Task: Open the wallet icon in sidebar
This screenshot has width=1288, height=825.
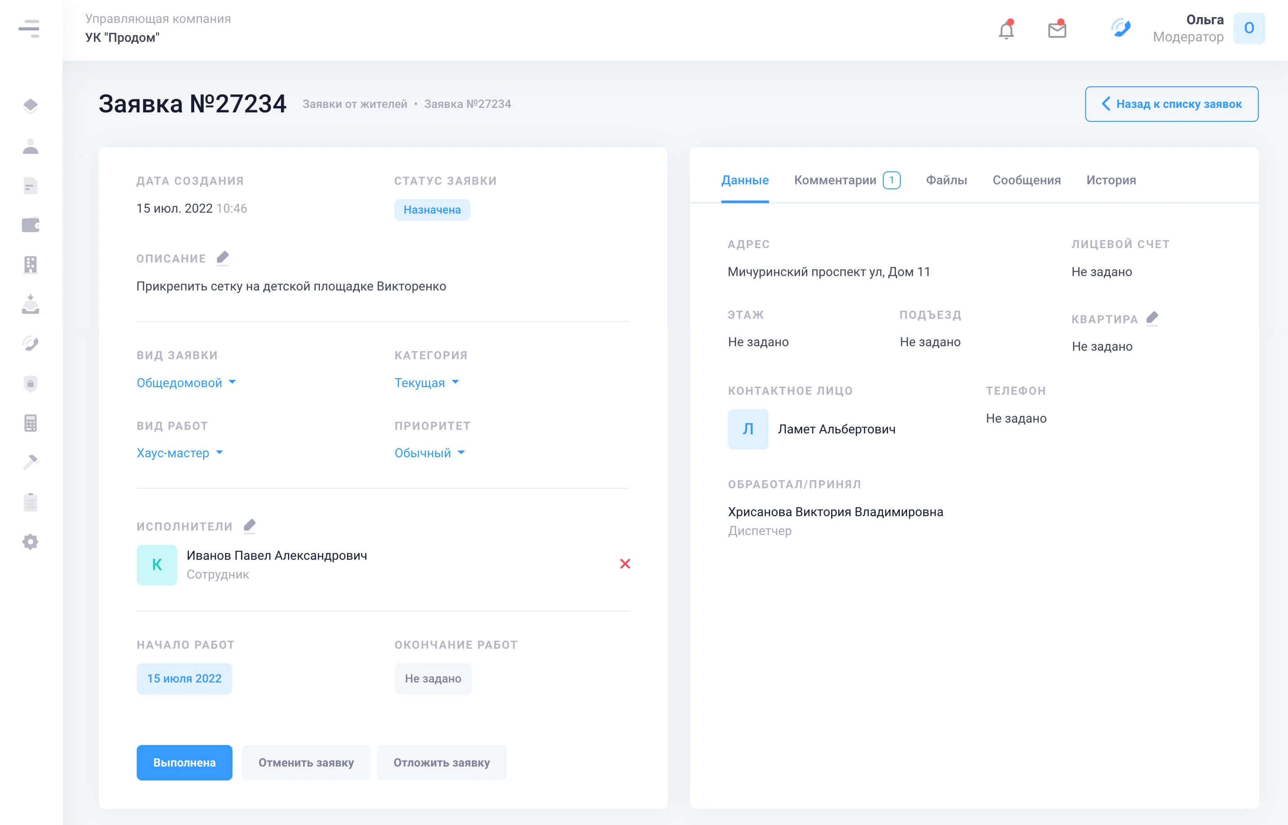Action: click(31, 225)
